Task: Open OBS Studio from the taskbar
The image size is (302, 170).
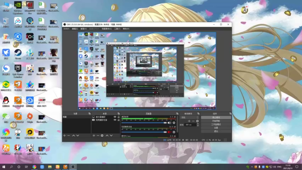Action: [73, 167]
